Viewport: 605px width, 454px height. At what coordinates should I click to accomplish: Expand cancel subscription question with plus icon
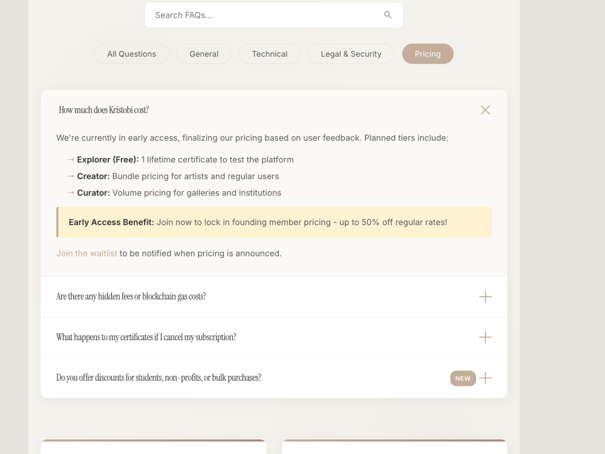coord(485,337)
